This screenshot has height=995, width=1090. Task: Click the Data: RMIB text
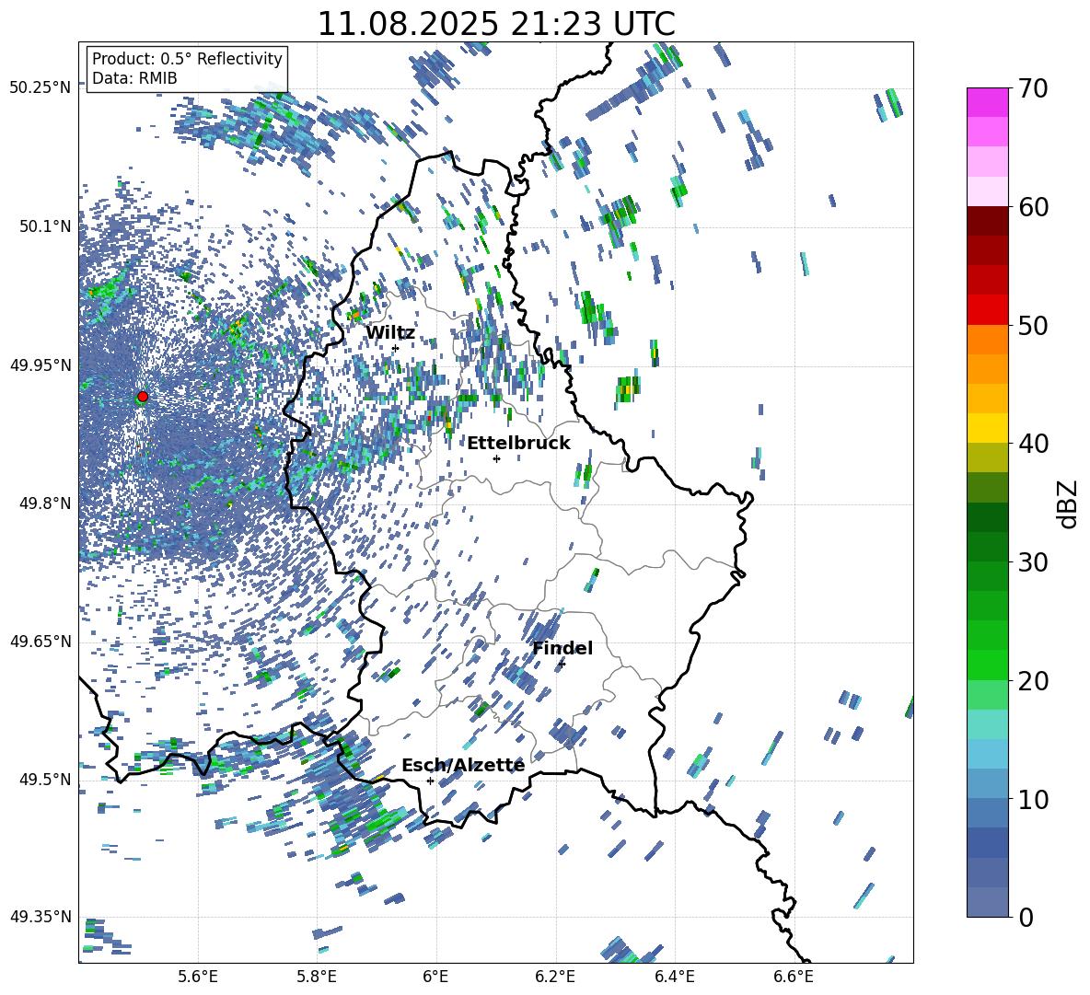coord(134,78)
